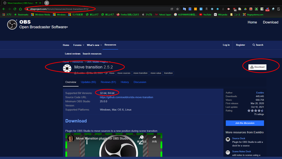The width and height of the screenshot is (282, 159).
Task: Reload the page with refresh icon
Action: (x=15, y=9)
